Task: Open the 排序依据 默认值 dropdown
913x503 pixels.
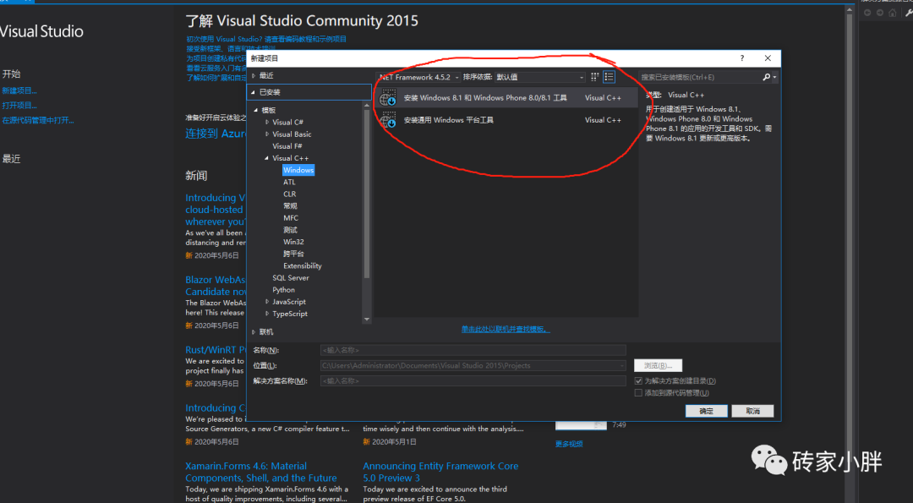Action: pos(539,77)
